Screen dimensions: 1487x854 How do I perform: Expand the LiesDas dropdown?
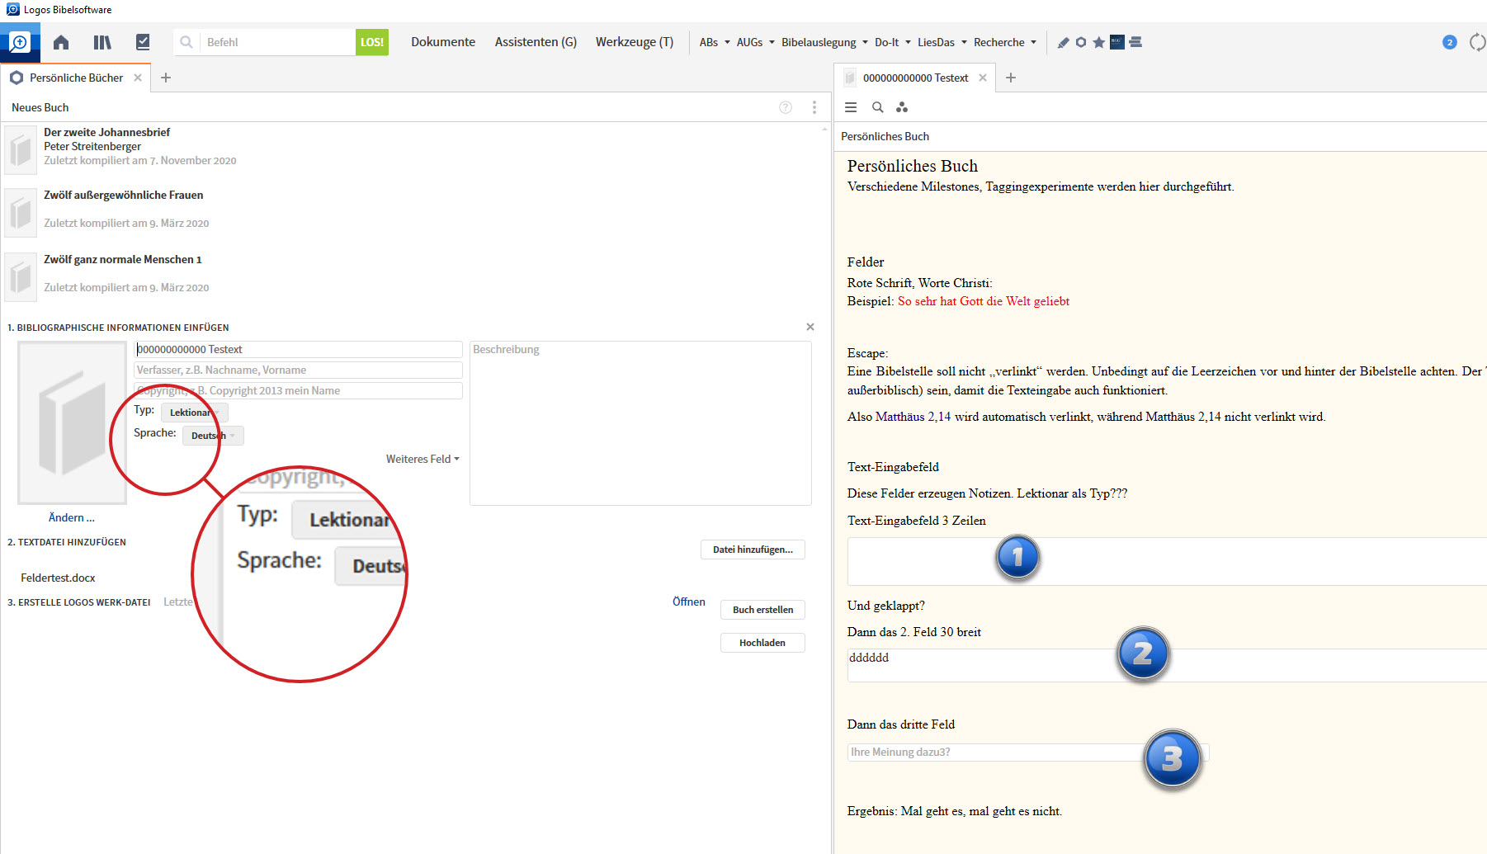(942, 42)
